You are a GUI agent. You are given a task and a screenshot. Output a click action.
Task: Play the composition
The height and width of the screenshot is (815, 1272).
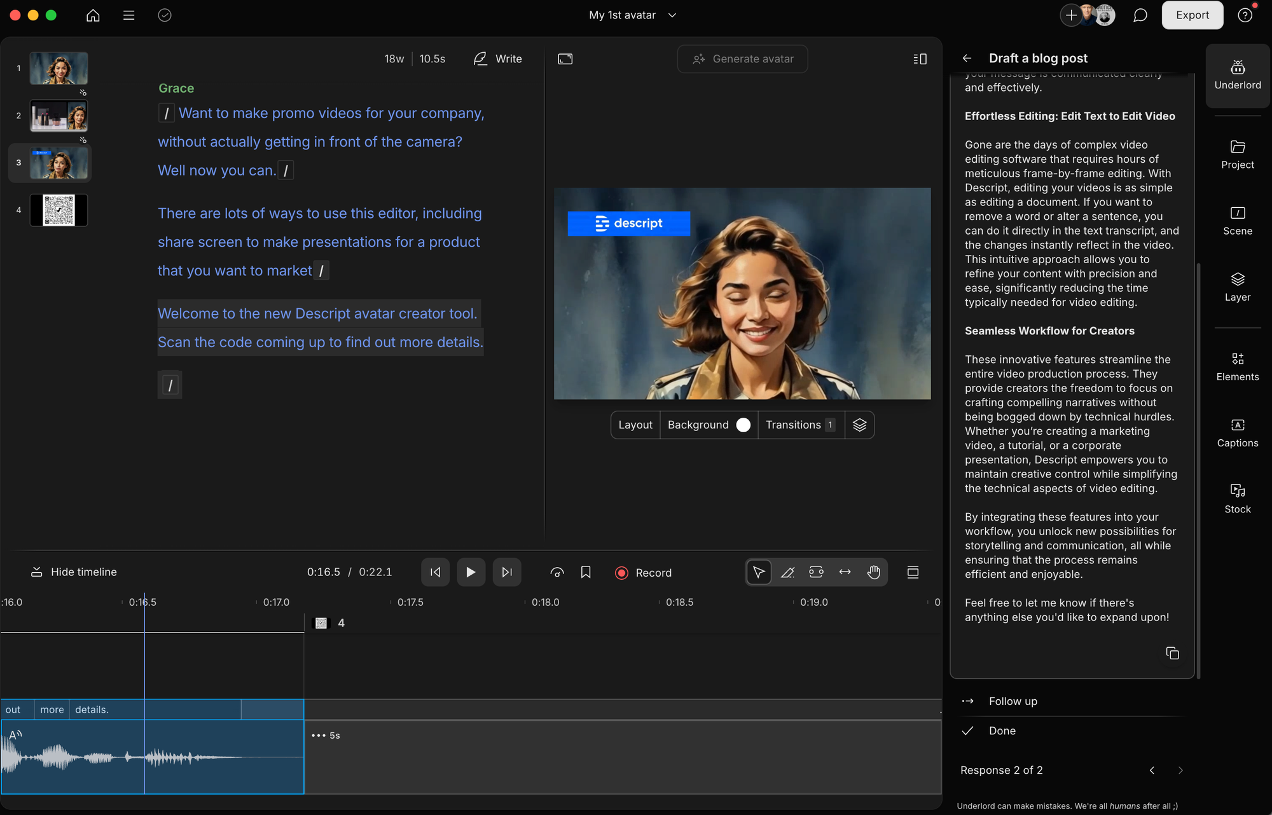(x=471, y=572)
